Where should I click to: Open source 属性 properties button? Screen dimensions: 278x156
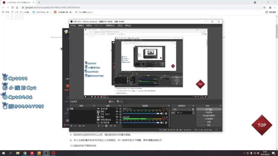point(112,102)
